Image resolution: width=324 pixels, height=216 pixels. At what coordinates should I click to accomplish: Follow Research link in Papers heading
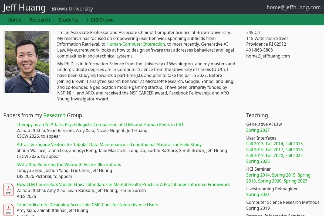(54, 115)
